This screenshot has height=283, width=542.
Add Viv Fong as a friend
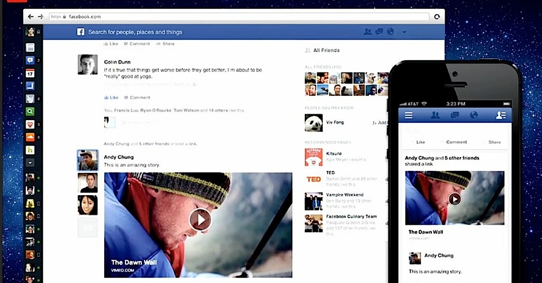(380, 123)
